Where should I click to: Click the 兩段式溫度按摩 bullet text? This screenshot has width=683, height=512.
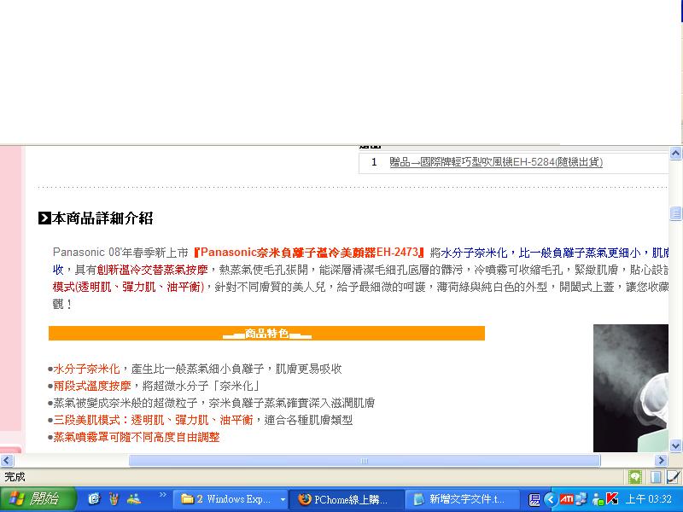[x=92, y=386]
